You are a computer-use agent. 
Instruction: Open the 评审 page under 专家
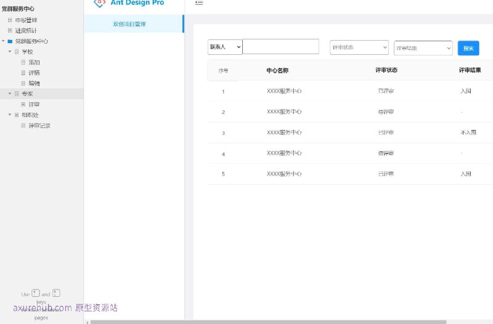[x=34, y=104]
